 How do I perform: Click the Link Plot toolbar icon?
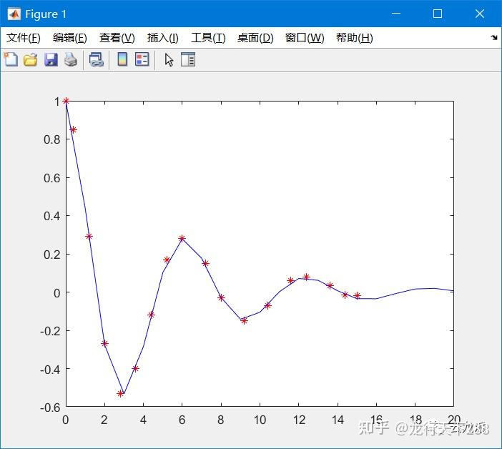97,60
